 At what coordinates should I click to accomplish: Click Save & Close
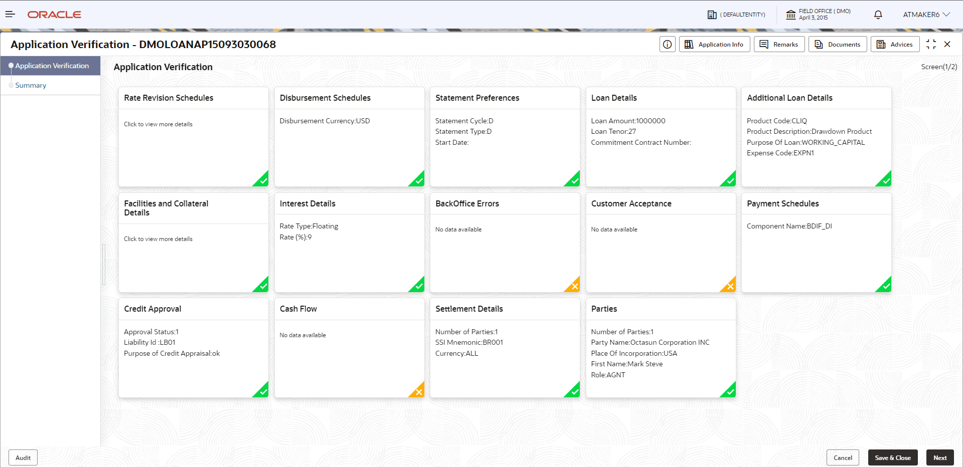pos(893,457)
